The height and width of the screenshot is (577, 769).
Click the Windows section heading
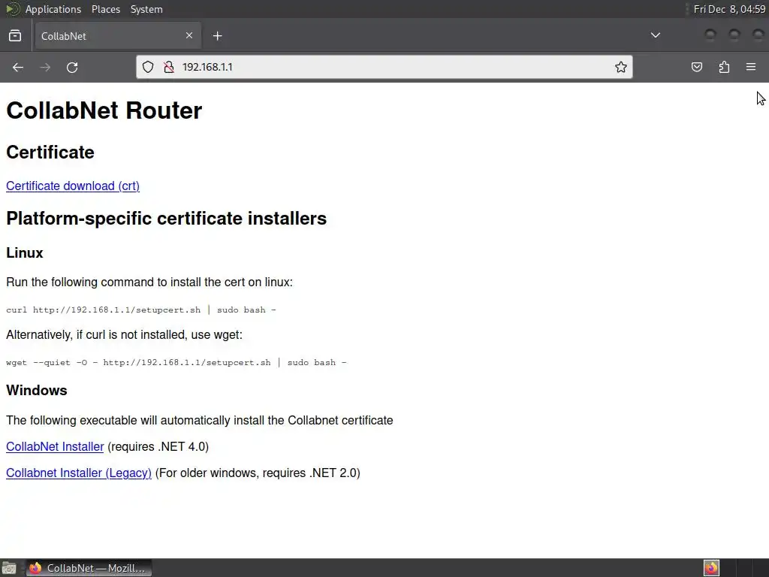[36, 391]
